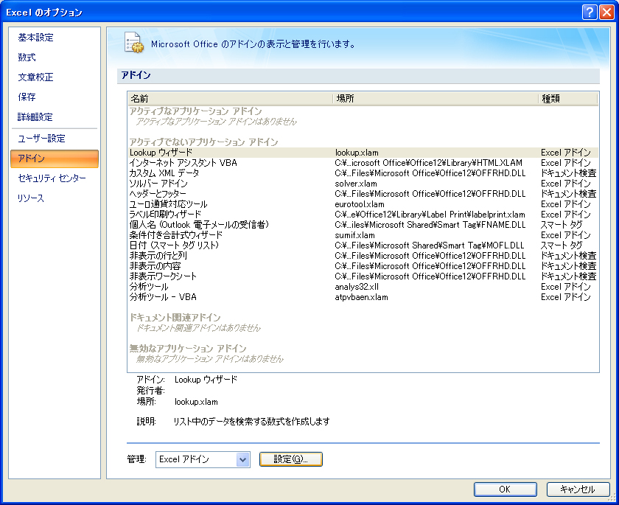Open the ユーザー設定 category
This screenshot has height=505, width=619.
click(42, 139)
